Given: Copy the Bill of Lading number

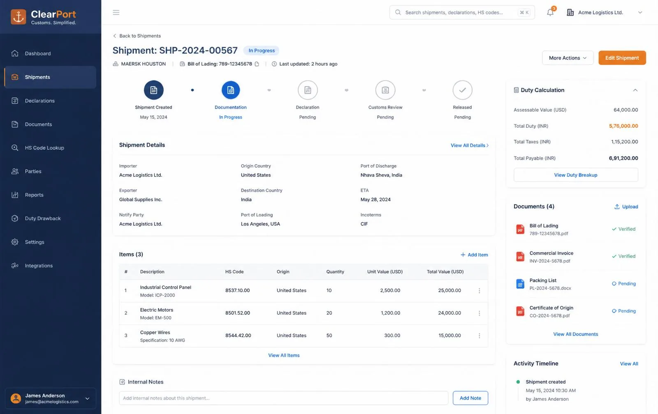Looking at the screenshot, I should 257,64.
